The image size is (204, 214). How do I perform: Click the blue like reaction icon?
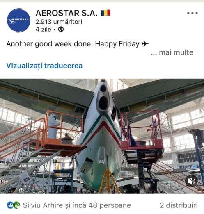9,205
